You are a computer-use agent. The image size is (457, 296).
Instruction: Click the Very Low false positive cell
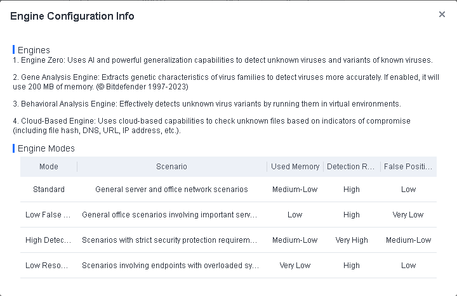[x=408, y=215]
